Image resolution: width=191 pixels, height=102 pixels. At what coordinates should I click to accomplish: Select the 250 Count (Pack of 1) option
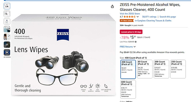coord(178,69)
